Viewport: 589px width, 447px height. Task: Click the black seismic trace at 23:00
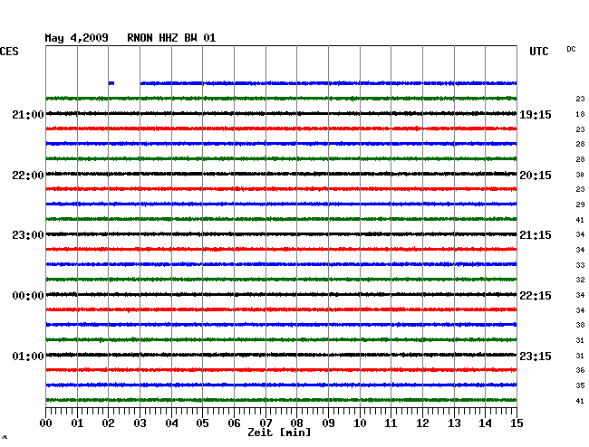coord(281,234)
